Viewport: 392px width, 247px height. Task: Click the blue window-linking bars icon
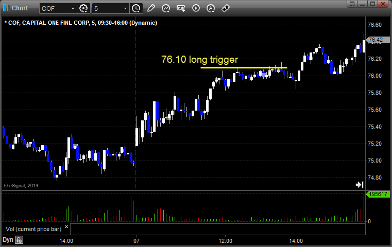point(7,8)
